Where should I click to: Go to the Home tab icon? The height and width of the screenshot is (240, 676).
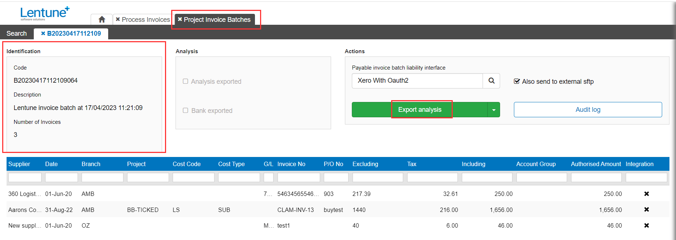pyautogui.click(x=102, y=19)
